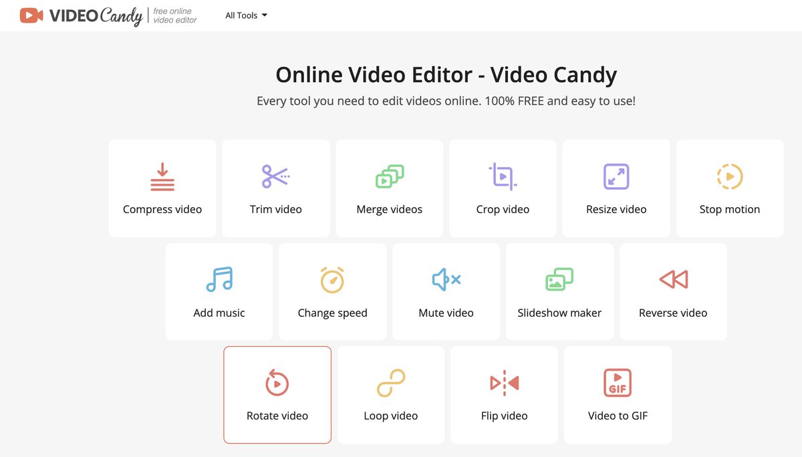Open the Compress video label link
Screen dimensions: 802x457
click(162, 209)
